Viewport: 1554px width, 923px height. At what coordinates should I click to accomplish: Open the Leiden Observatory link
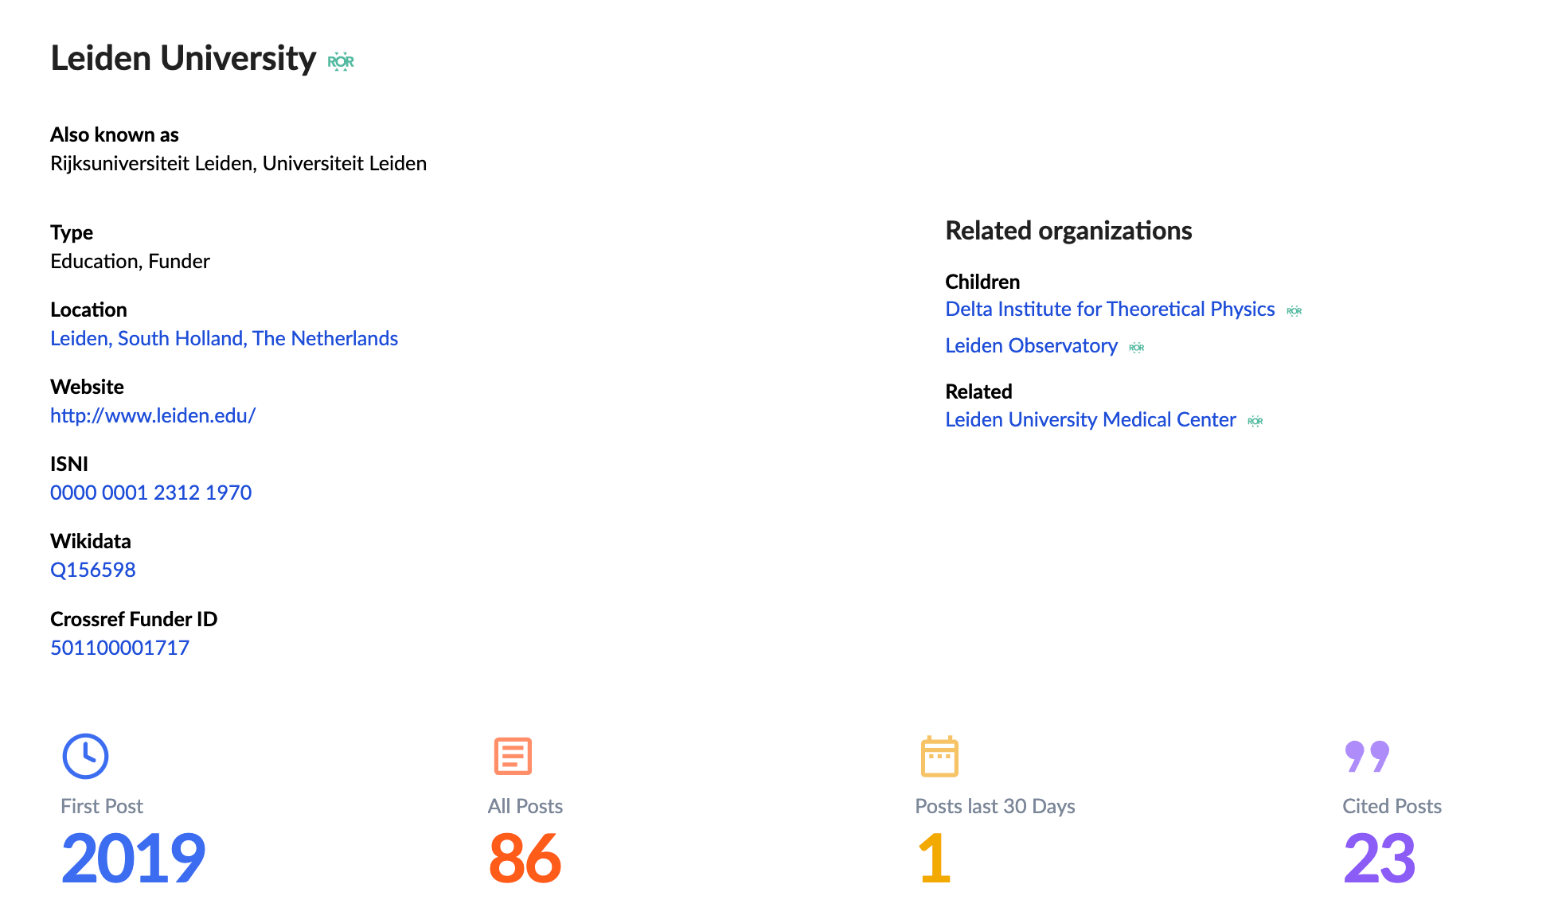click(x=1031, y=345)
